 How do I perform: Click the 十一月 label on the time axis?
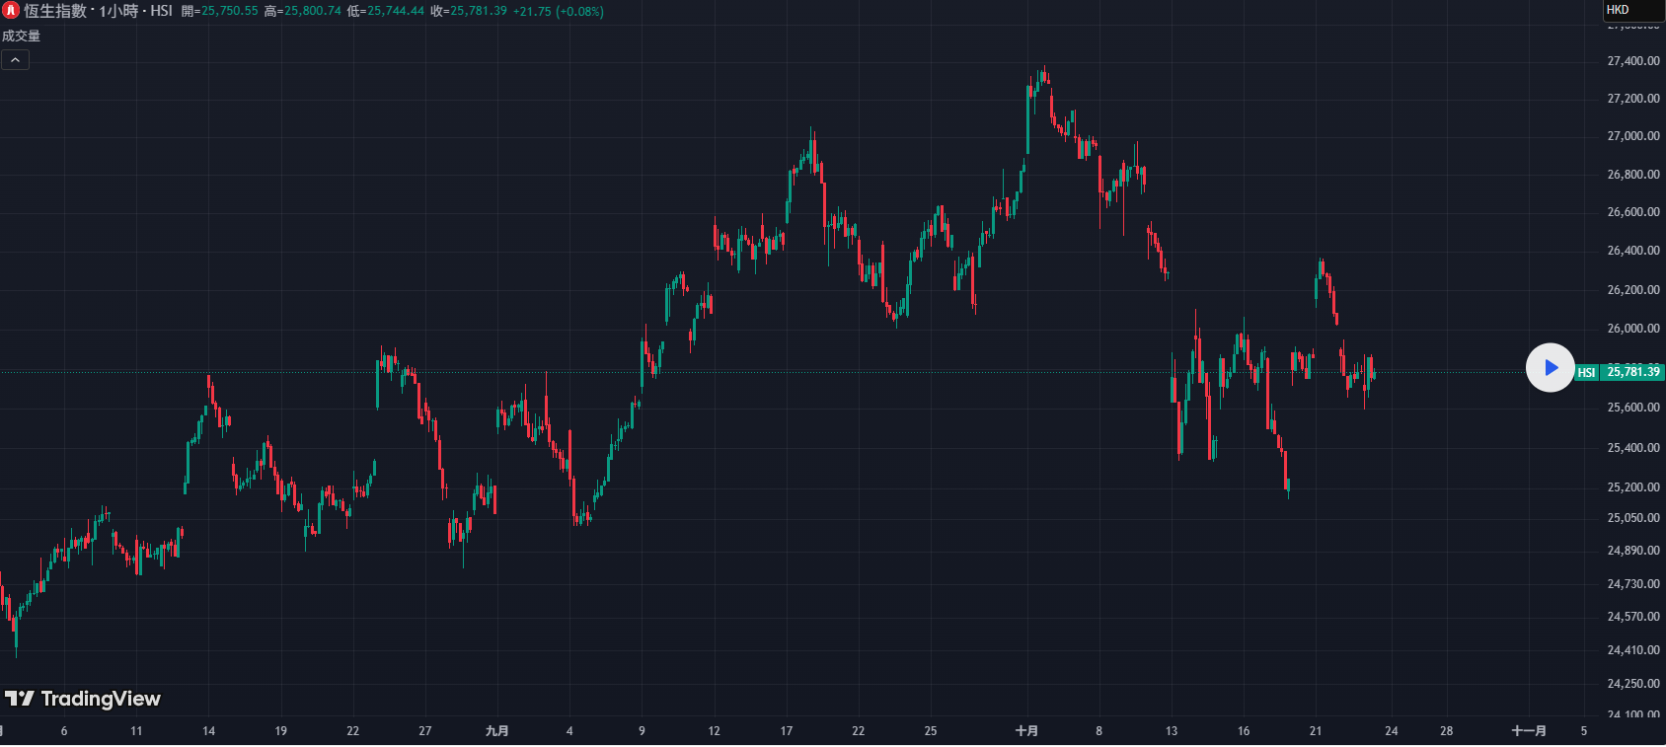[x=1529, y=731]
